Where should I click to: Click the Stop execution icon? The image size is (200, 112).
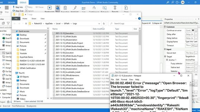pyautogui.click(x=7, y=8)
